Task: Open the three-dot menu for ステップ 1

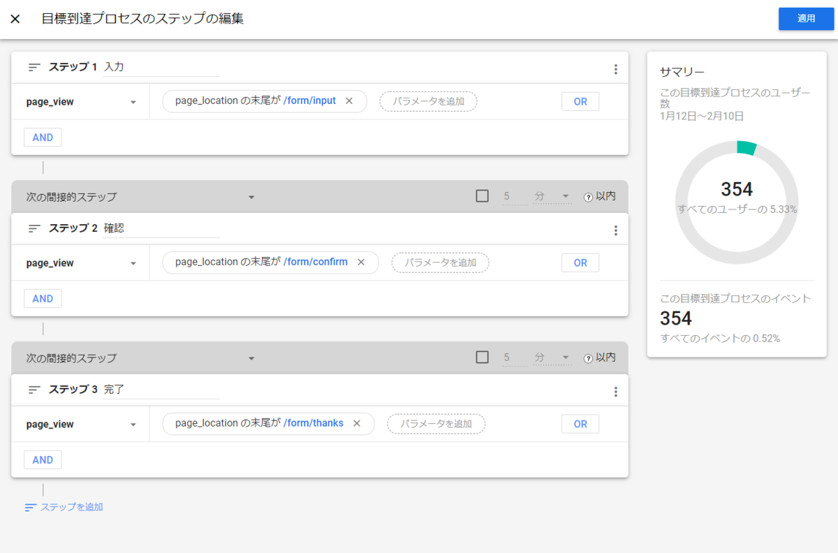Action: tap(615, 69)
